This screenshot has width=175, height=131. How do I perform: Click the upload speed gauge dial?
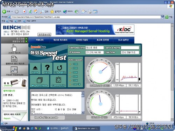[100, 104]
